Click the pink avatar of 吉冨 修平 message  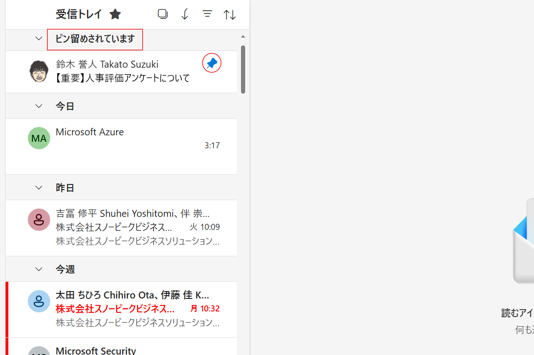(x=39, y=220)
